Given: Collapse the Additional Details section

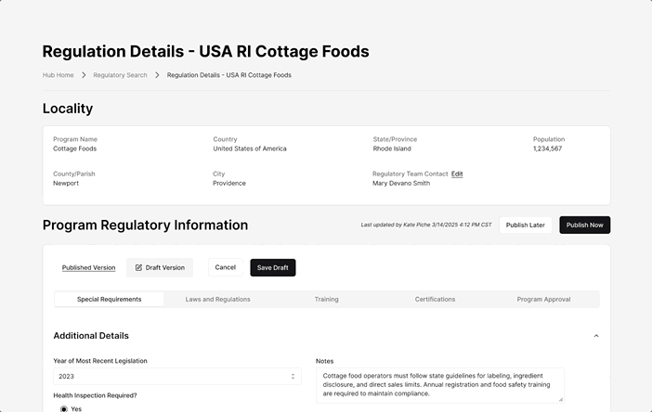Looking at the screenshot, I should 596,336.
